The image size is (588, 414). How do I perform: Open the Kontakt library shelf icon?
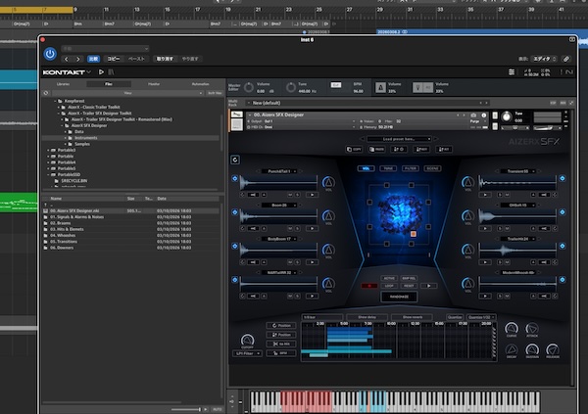pyautogui.click(x=111, y=71)
